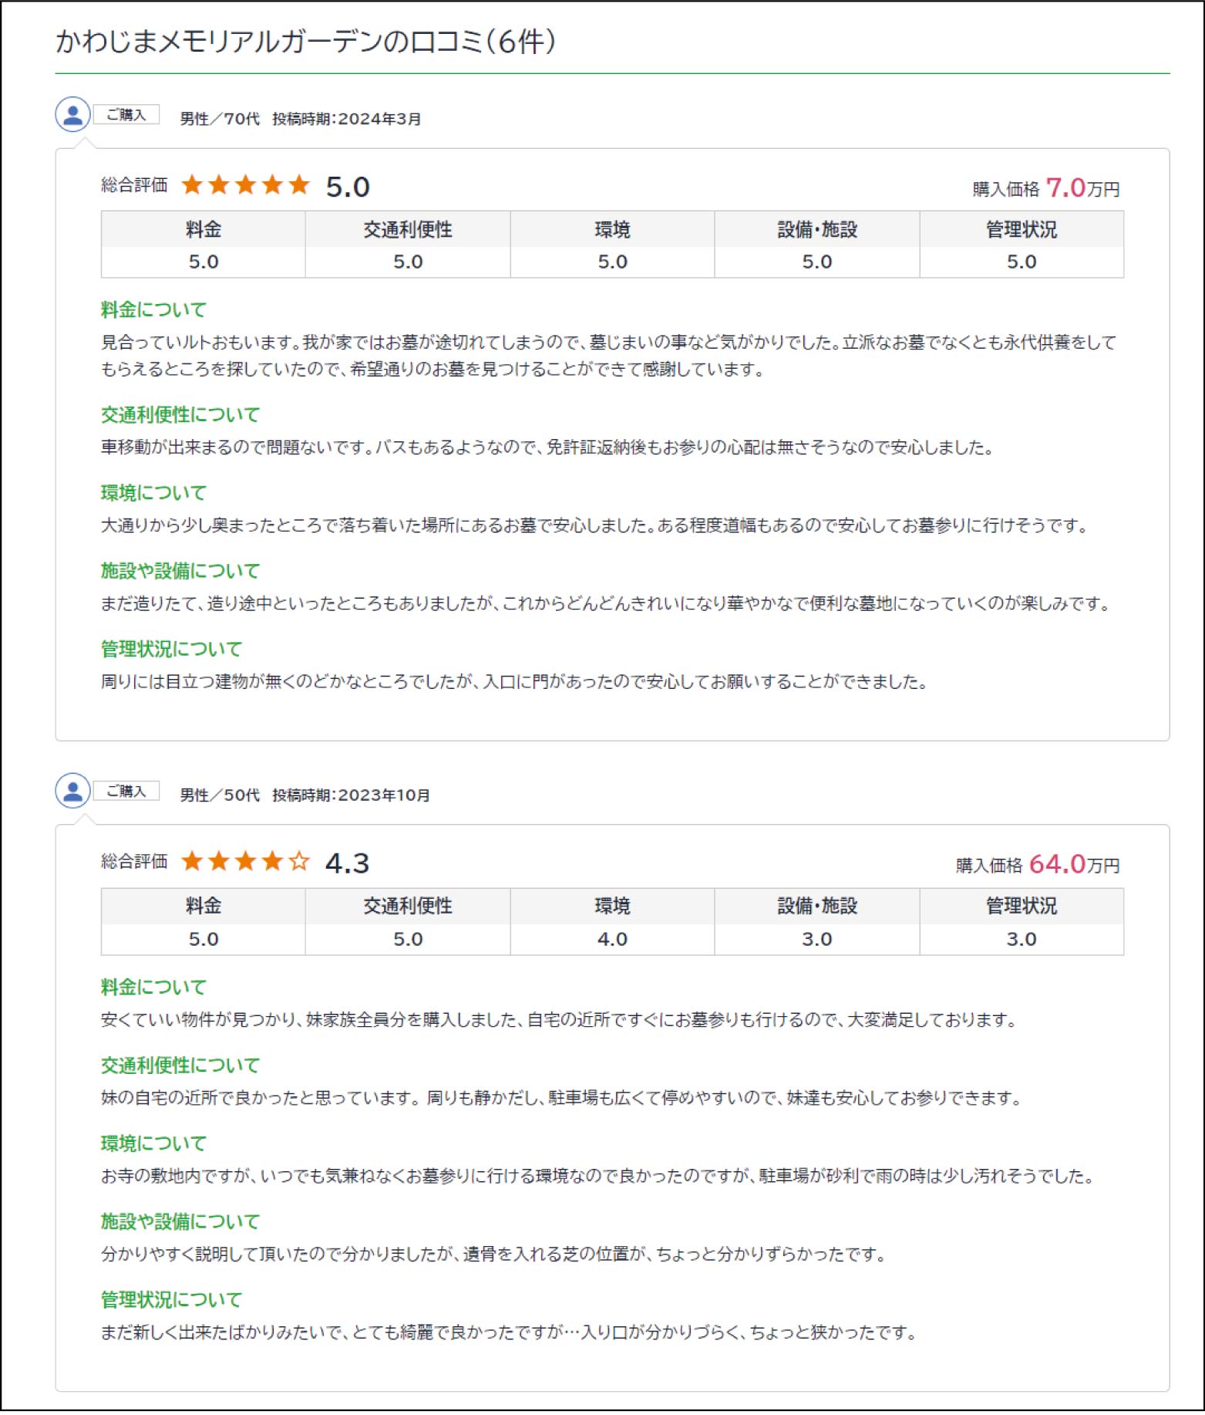Click the empty fifth star in the second review
Screen dimensions: 1205x1415
[299, 862]
